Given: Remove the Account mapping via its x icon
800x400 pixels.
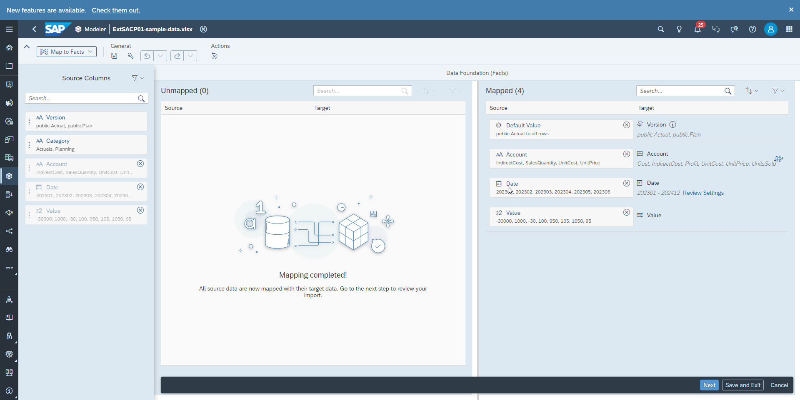Looking at the screenshot, I should 627,154.
